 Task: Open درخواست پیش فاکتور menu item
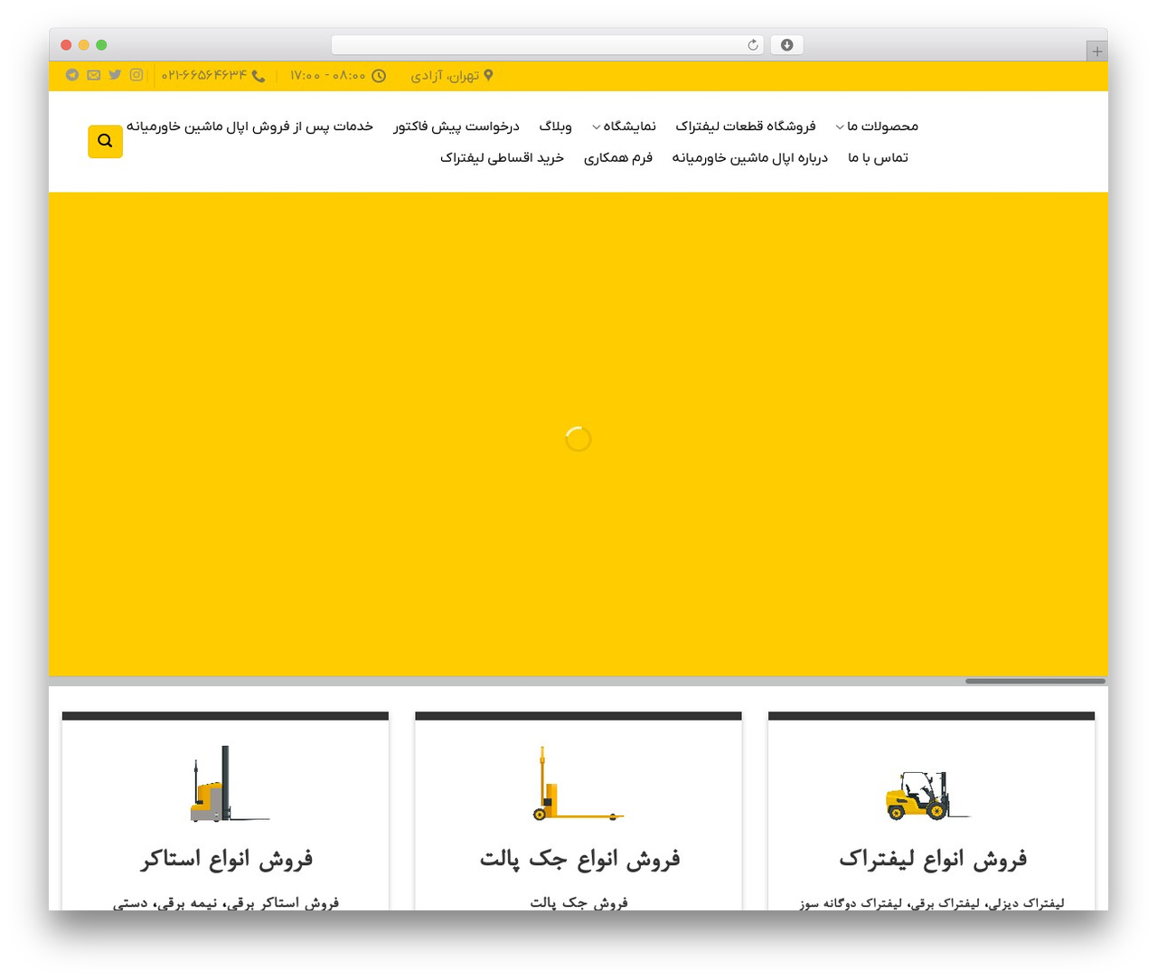tap(456, 127)
